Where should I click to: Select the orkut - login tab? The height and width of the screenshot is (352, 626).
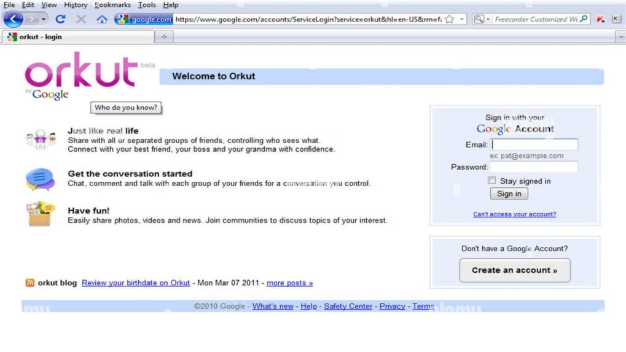78,37
